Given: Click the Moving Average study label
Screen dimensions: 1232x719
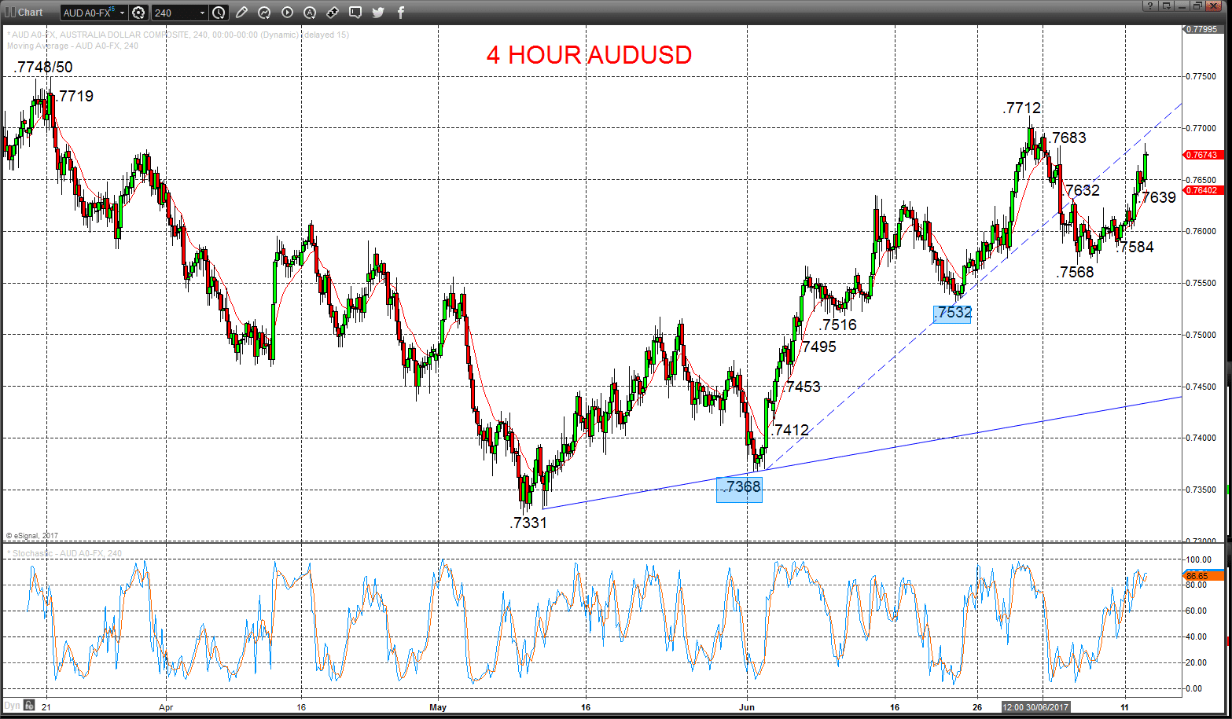Looking at the screenshot, I should click(72, 46).
